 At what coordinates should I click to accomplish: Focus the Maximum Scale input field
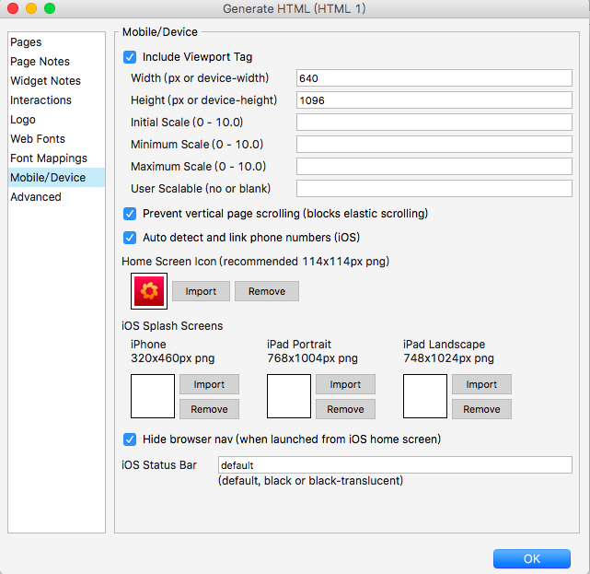434,167
